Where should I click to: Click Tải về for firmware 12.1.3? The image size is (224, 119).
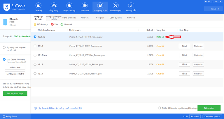(184, 46)
